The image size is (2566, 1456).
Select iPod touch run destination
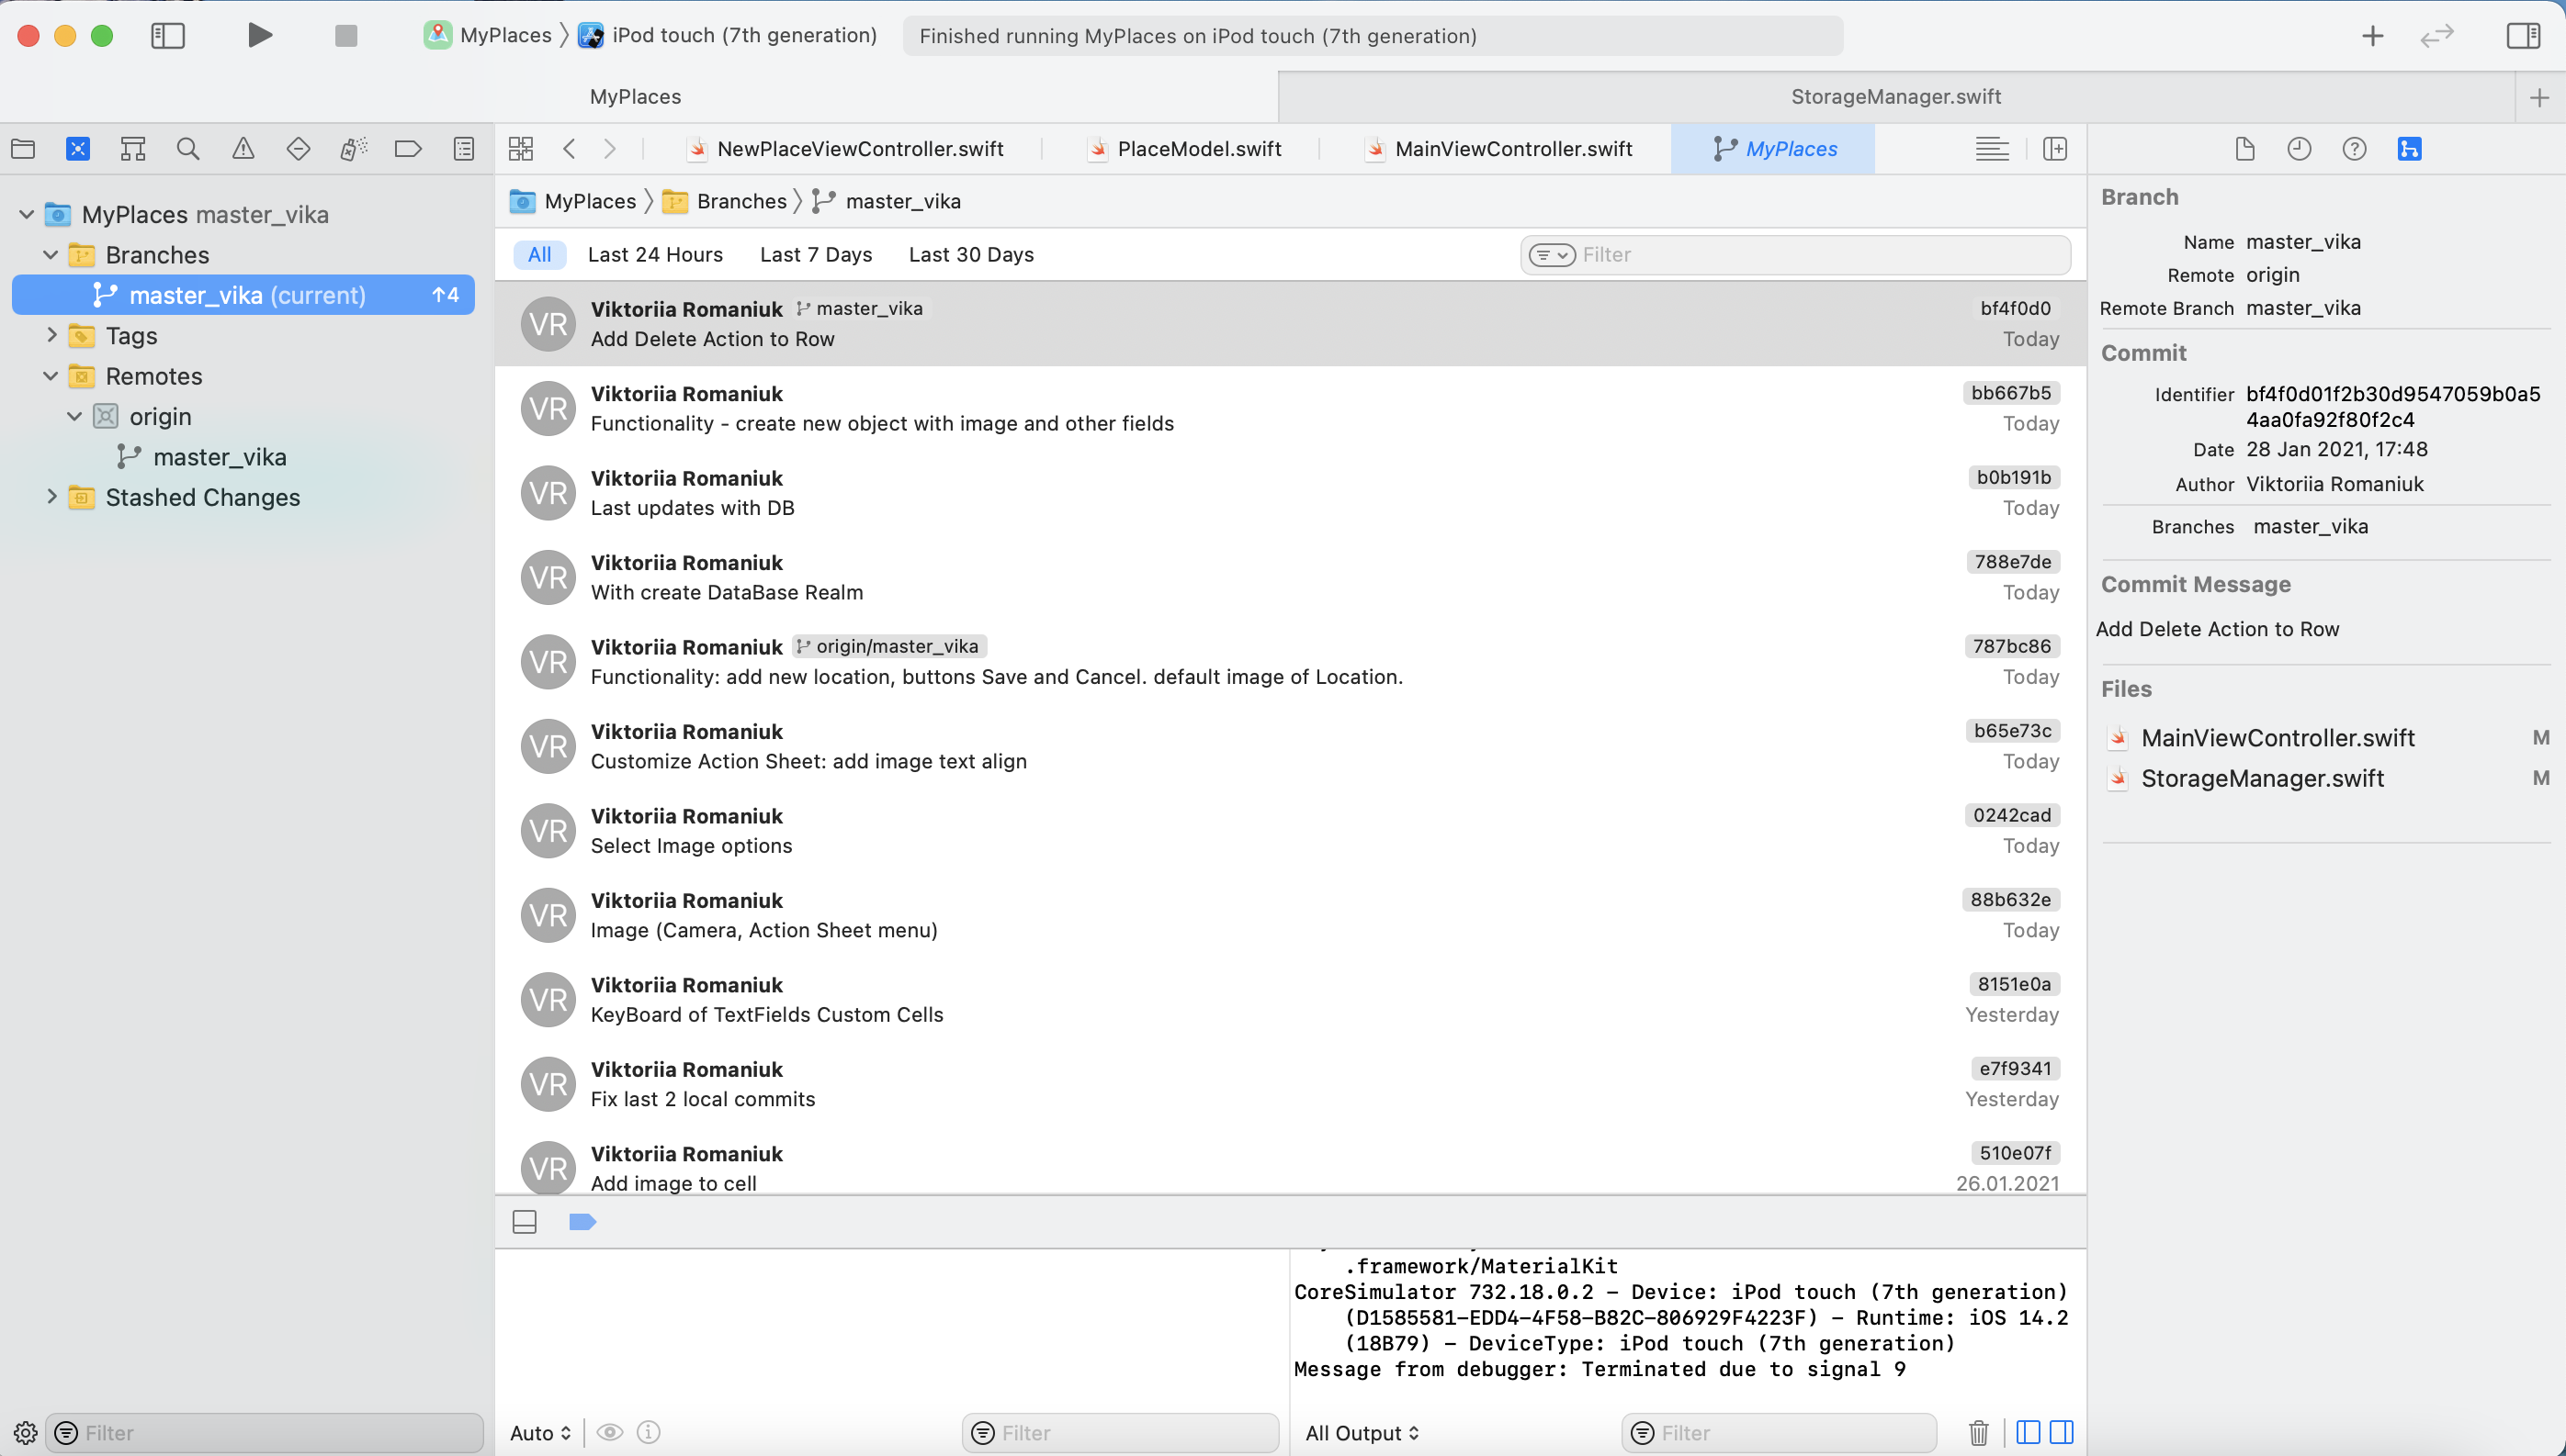pyautogui.click(x=728, y=35)
